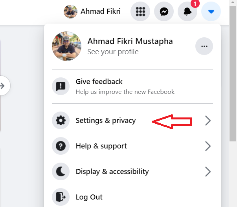Open the three-dot more options button
Image resolution: width=237 pixels, height=207 pixels.
point(204,46)
